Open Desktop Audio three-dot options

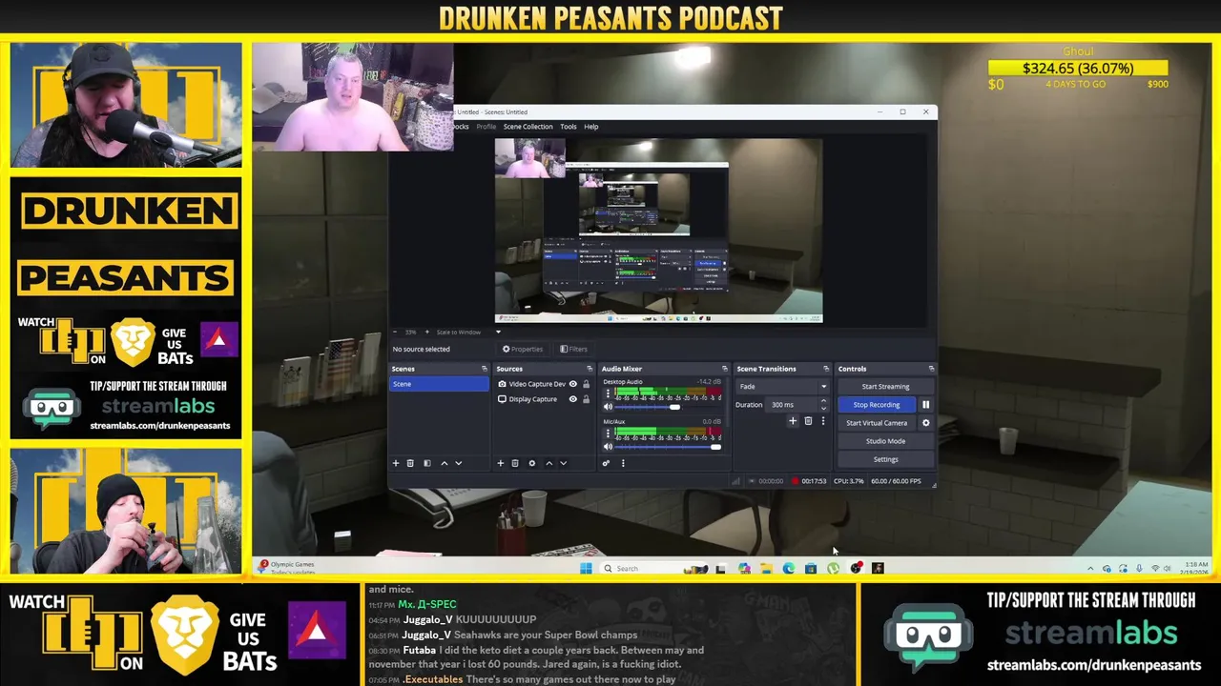[608, 393]
